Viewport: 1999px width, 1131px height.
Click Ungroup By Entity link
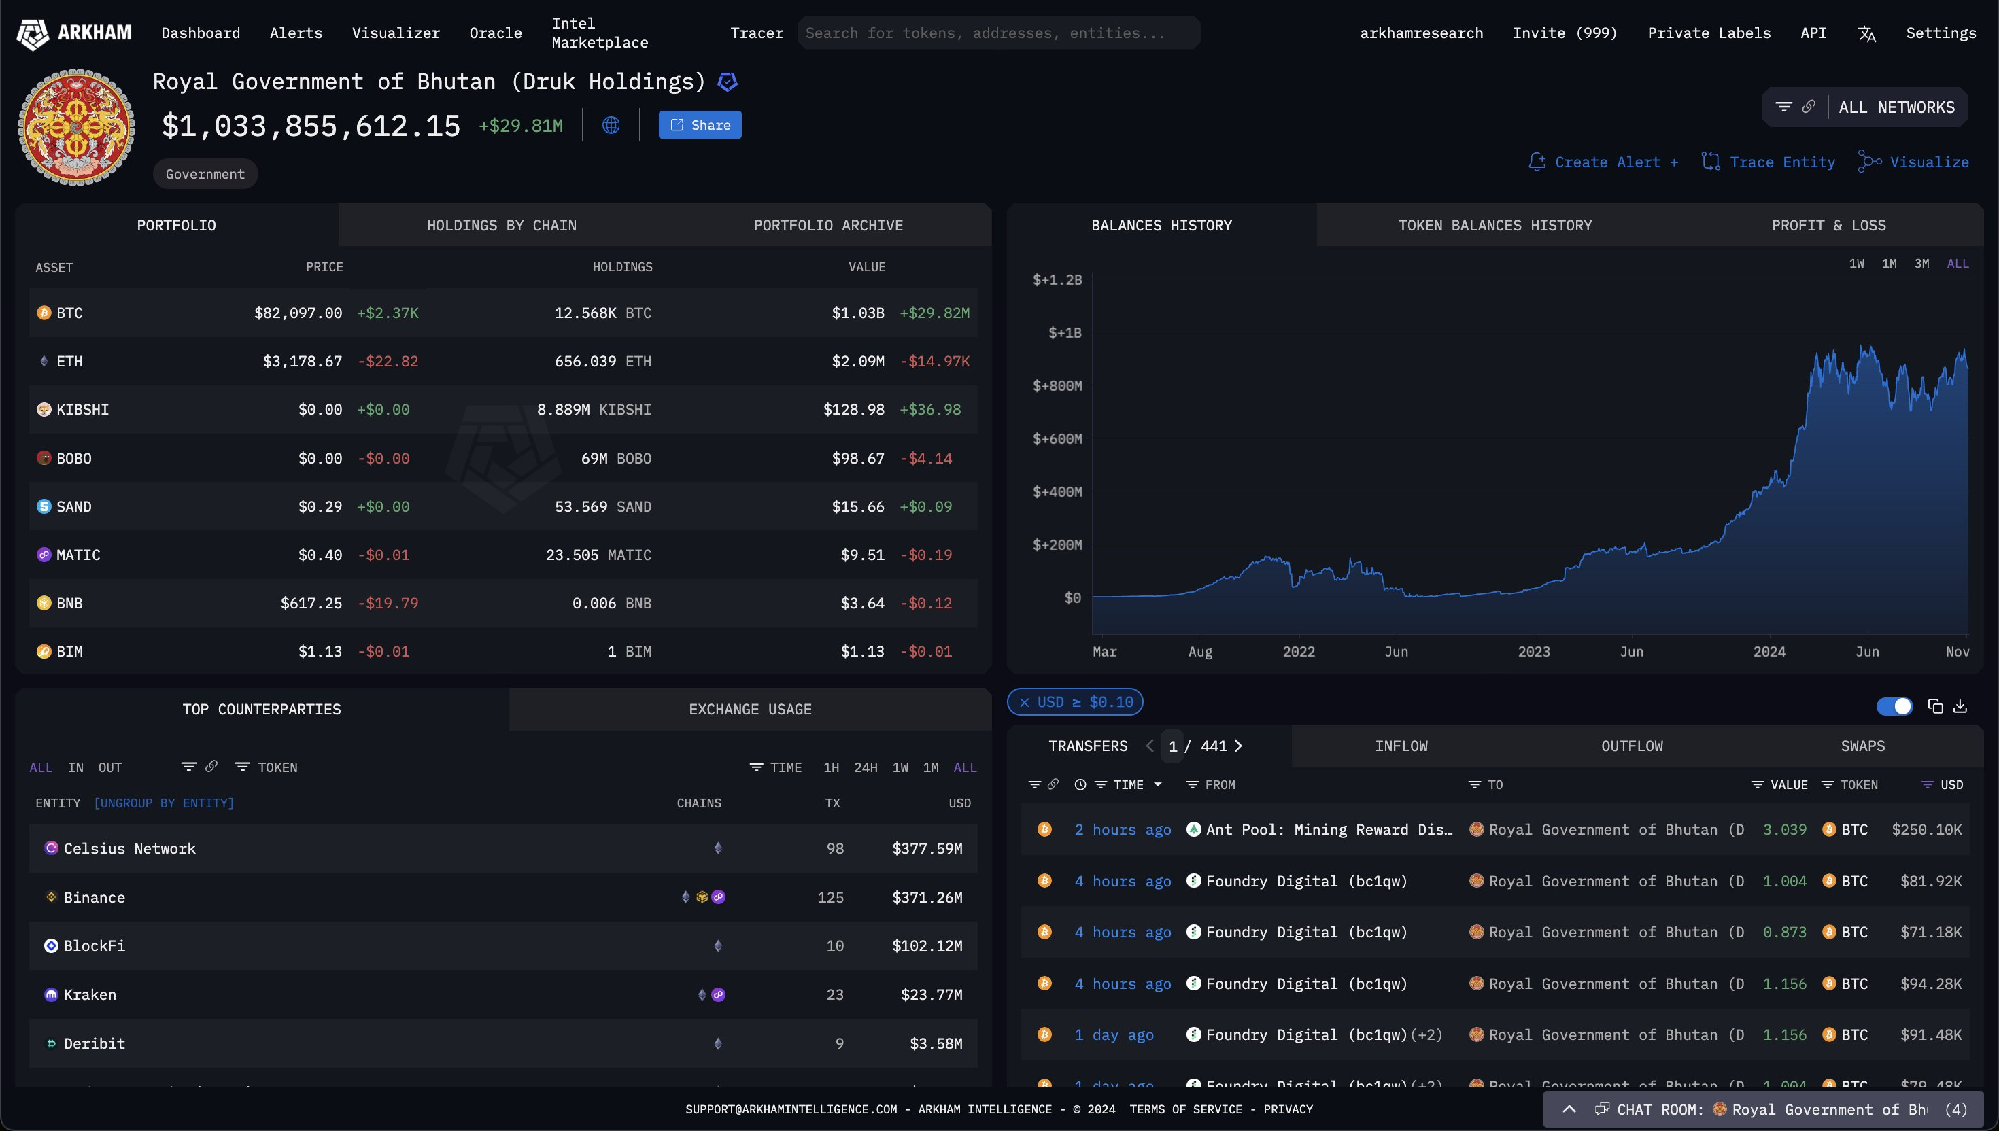(x=163, y=803)
